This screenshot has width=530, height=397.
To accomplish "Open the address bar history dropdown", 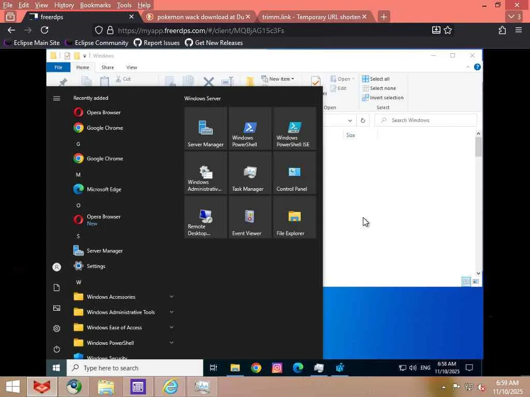I will click(350, 120).
